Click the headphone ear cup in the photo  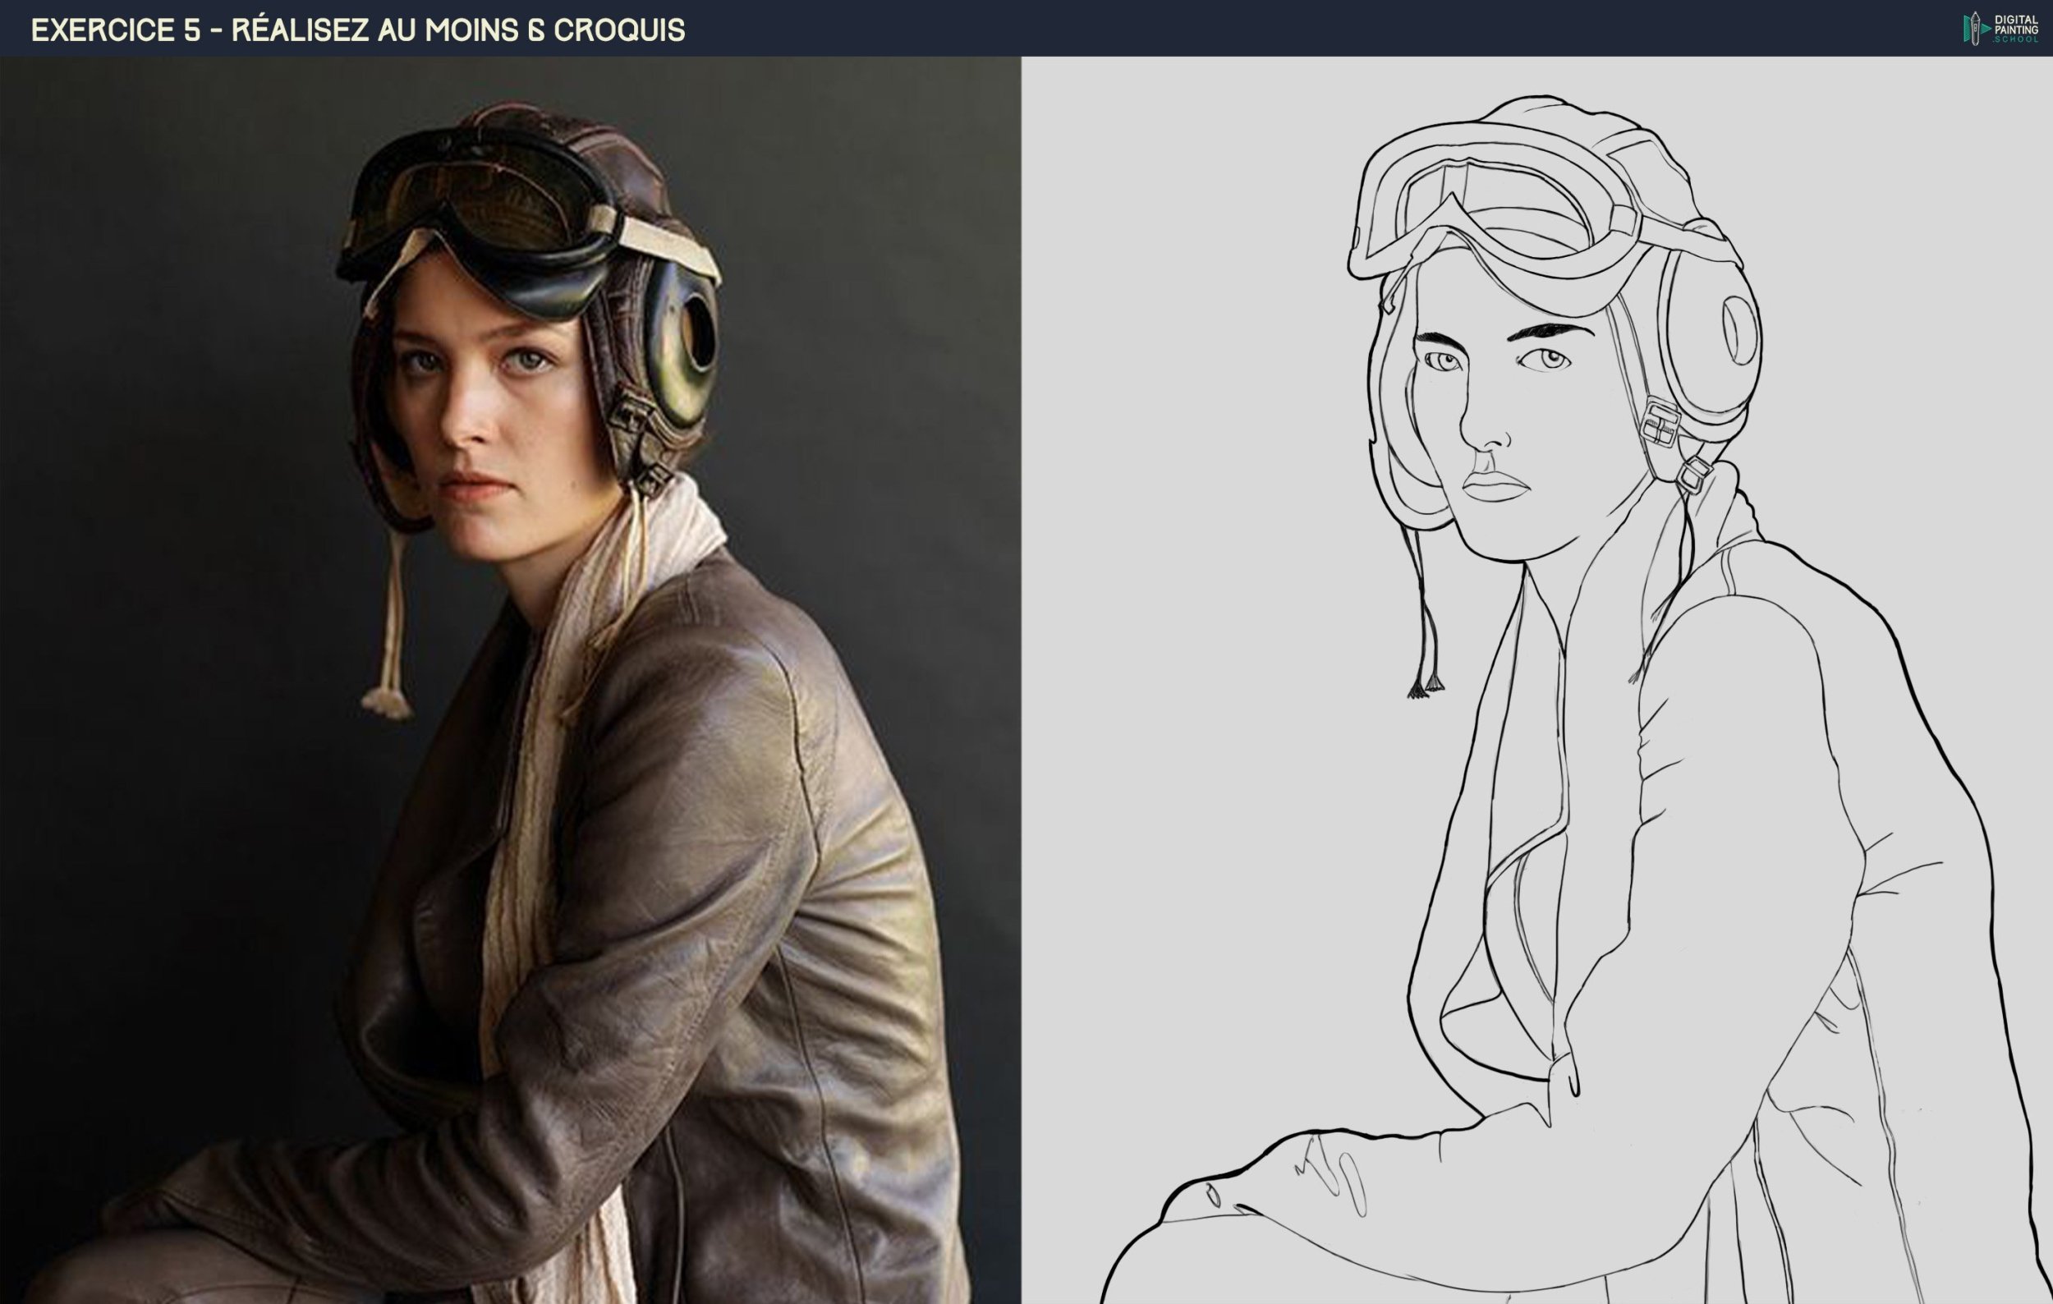682,350
